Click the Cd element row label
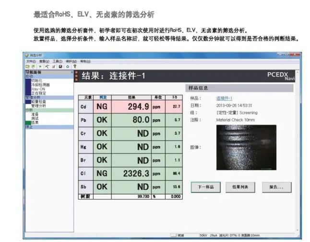This screenshot has height=242, width=310. (86, 107)
